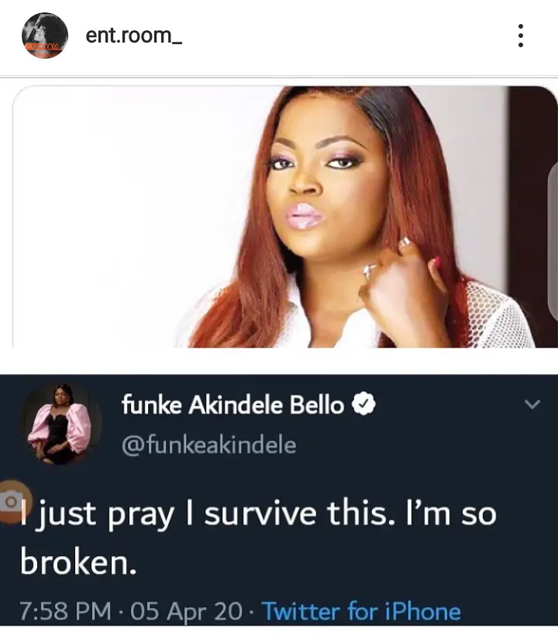Expand the tweet's down chevron menu
The width and height of the screenshot is (558, 638).
click(532, 404)
